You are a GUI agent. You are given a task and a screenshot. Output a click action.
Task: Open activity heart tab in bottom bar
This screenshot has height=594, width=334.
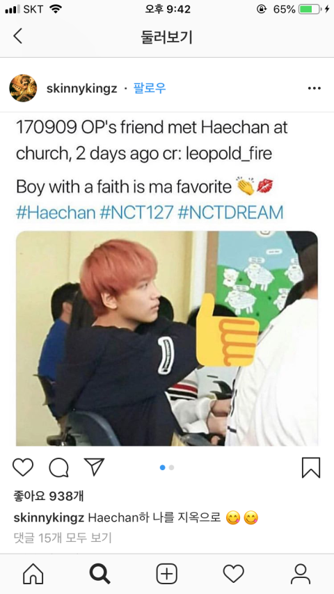point(234,574)
